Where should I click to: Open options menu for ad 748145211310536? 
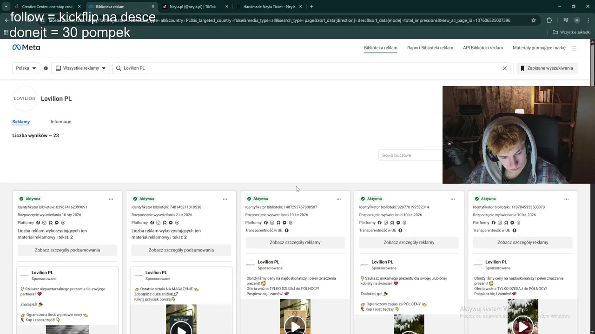click(x=225, y=199)
